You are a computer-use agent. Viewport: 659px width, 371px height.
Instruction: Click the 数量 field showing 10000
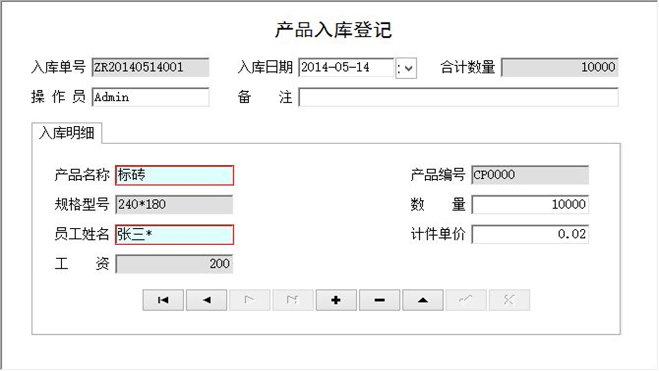click(530, 205)
